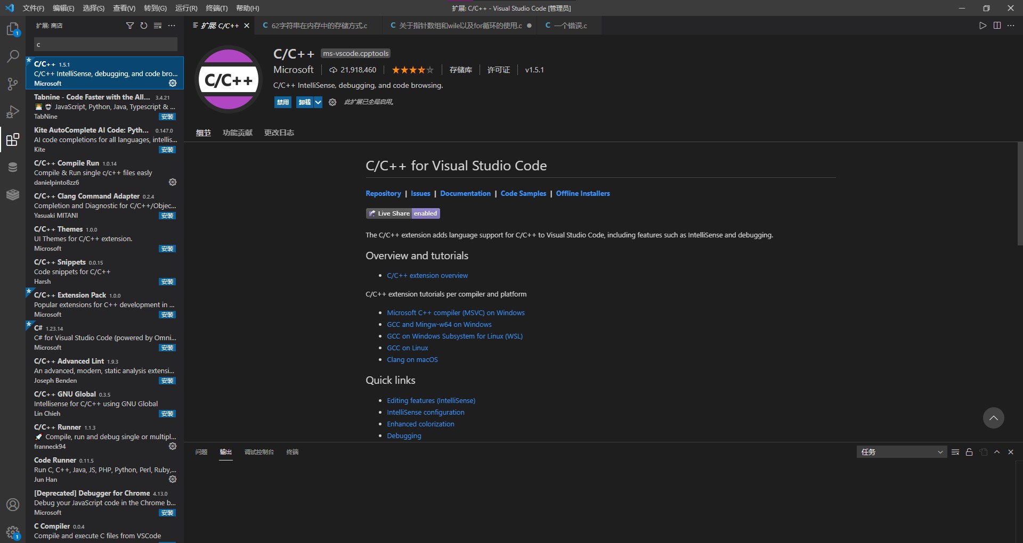Screen dimensions: 1023x543
Task: Click manage gear on C/C++ Compile Run
Action: (x=173, y=182)
